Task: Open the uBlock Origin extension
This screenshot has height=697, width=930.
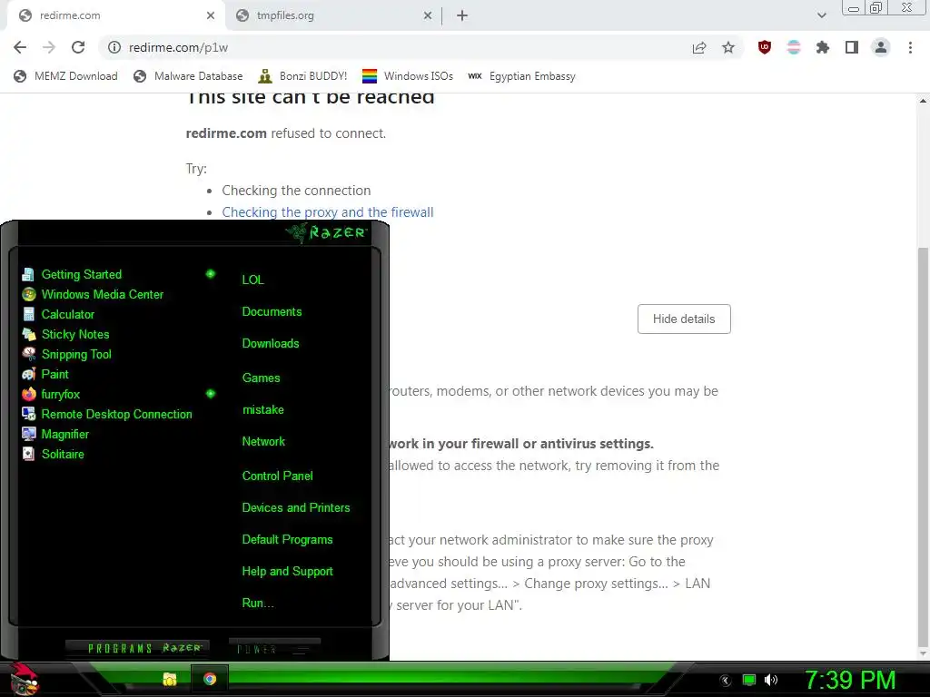Action: pyautogui.click(x=765, y=47)
